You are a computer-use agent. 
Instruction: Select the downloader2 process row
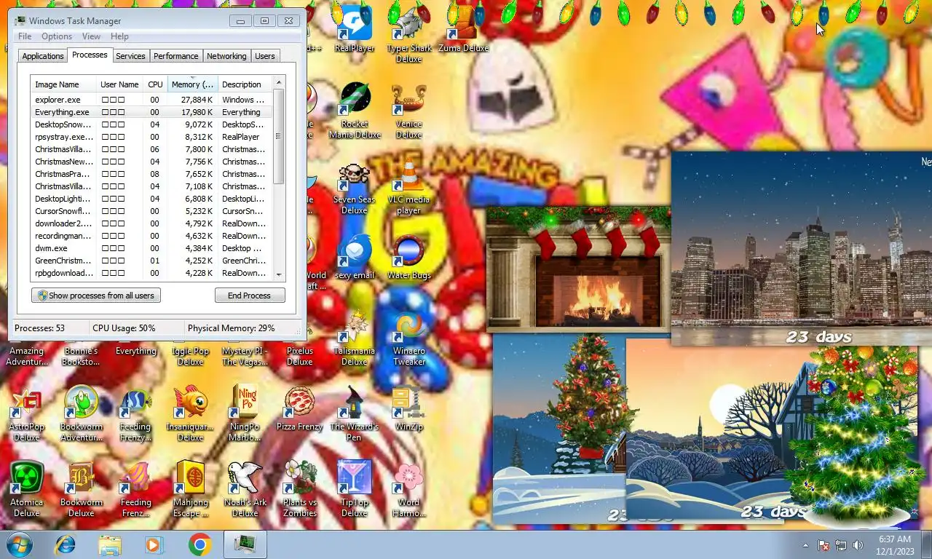(x=151, y=223)
